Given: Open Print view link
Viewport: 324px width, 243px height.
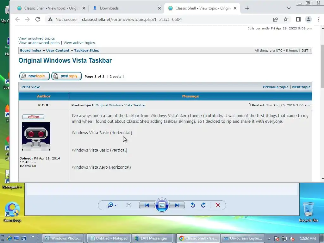Looking at the screenshot, I should [31, 87].
